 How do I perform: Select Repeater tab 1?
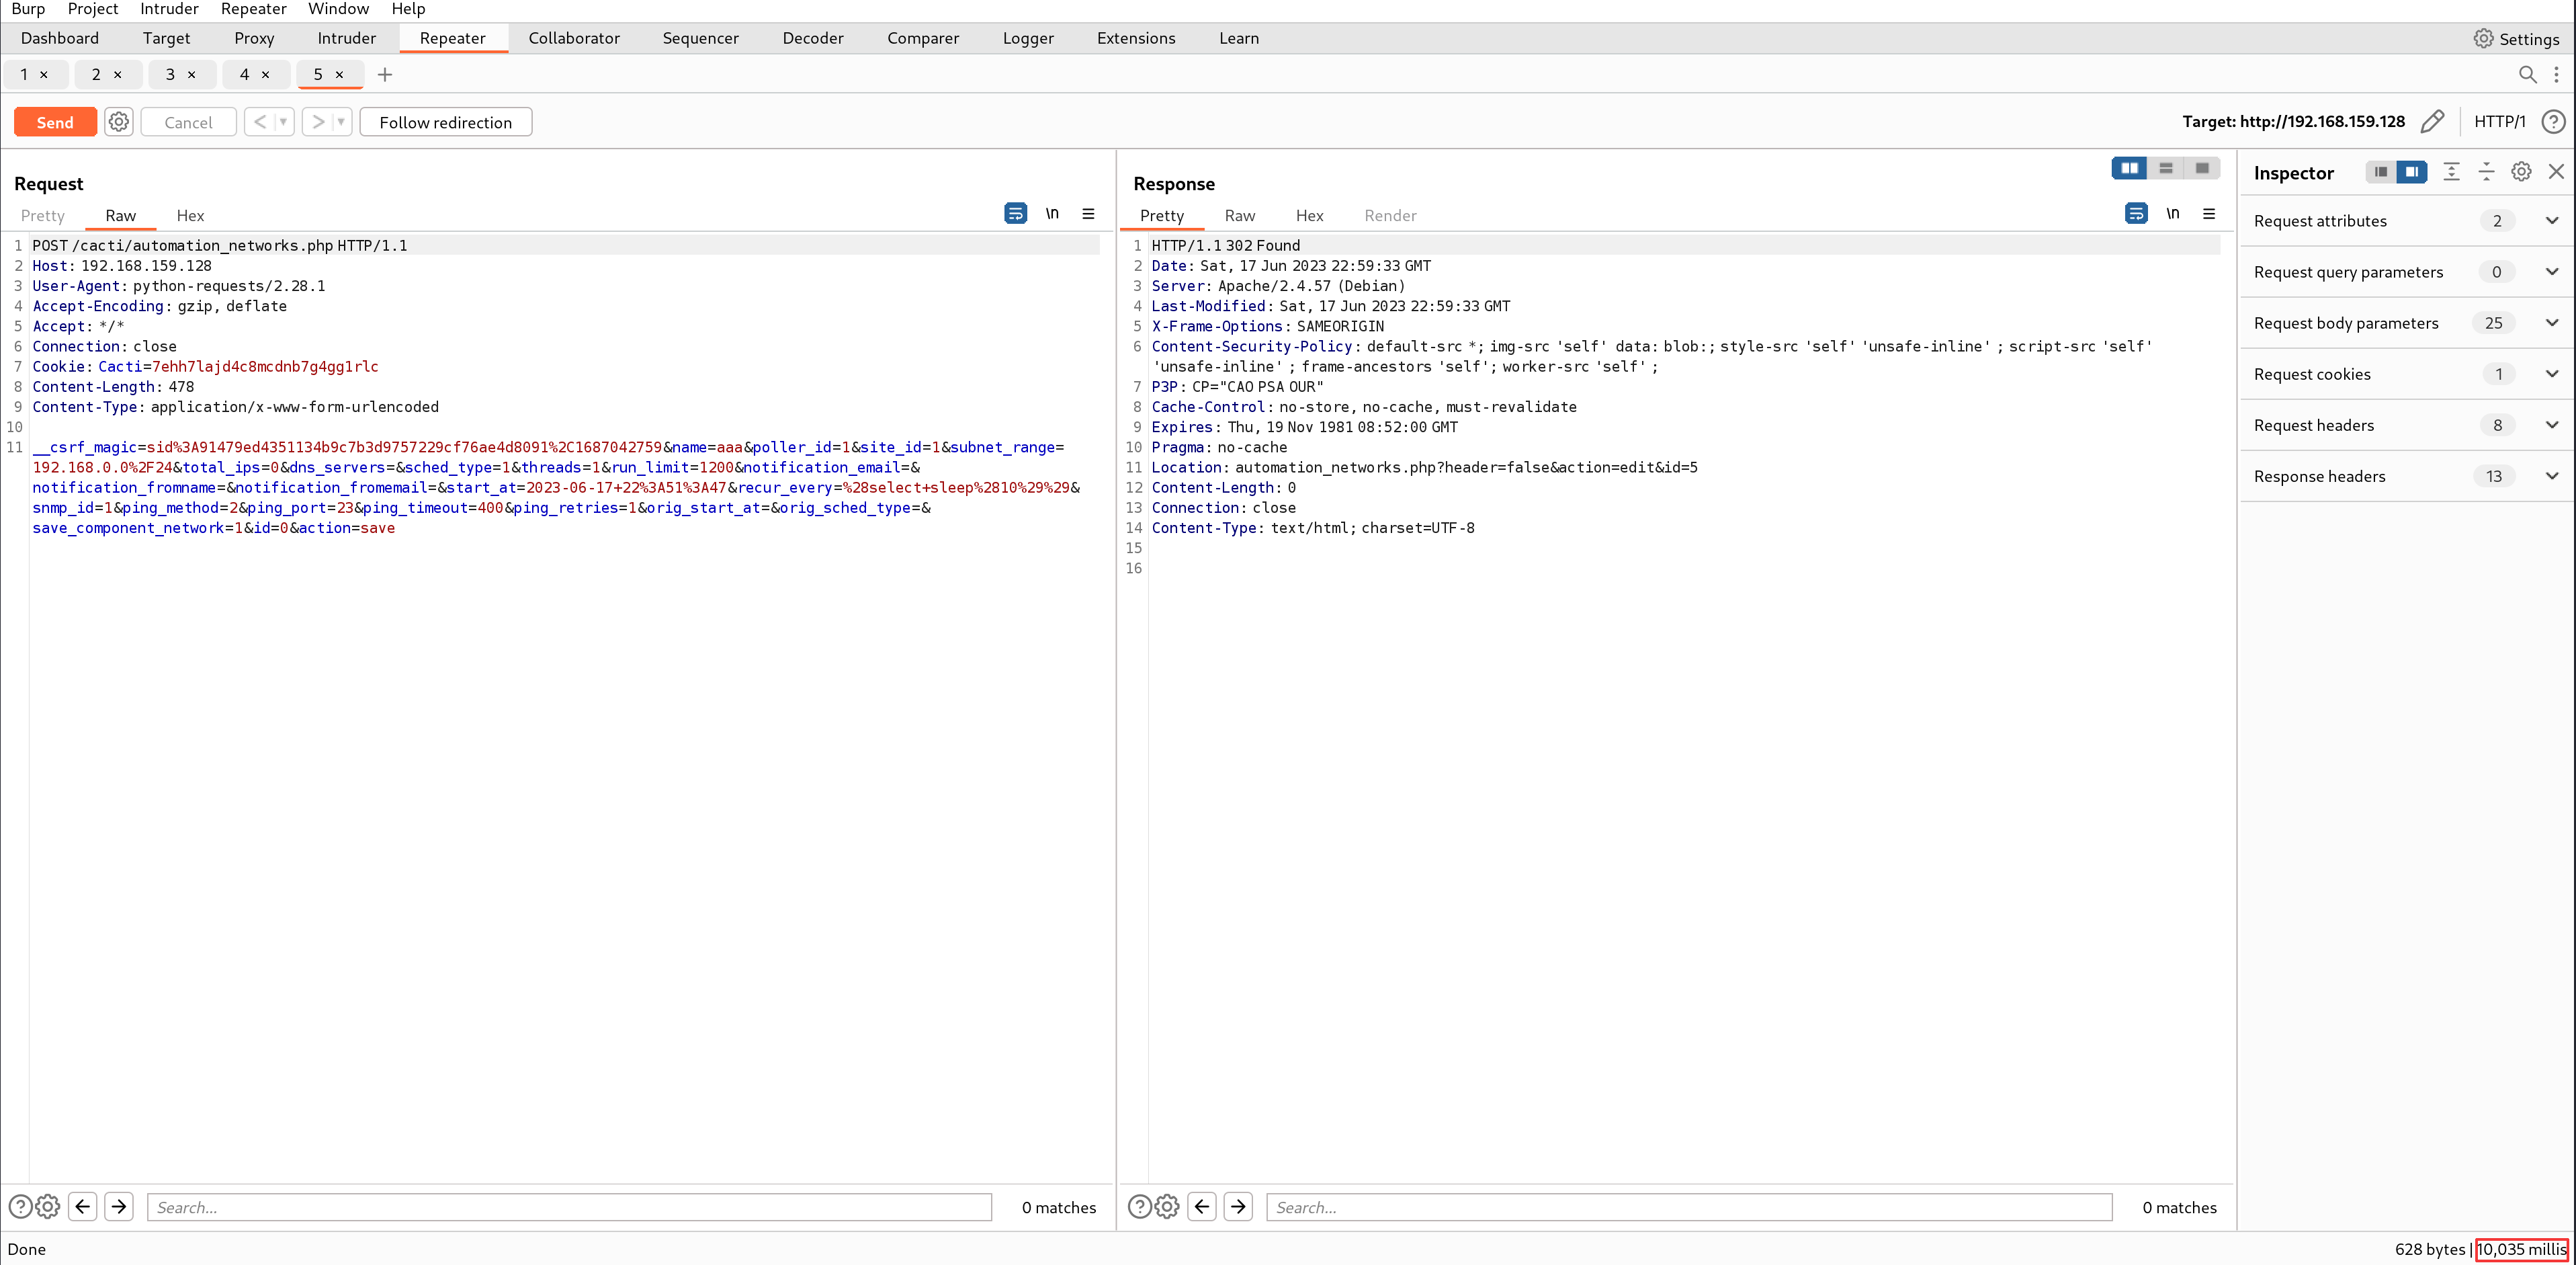click(25, 74)
